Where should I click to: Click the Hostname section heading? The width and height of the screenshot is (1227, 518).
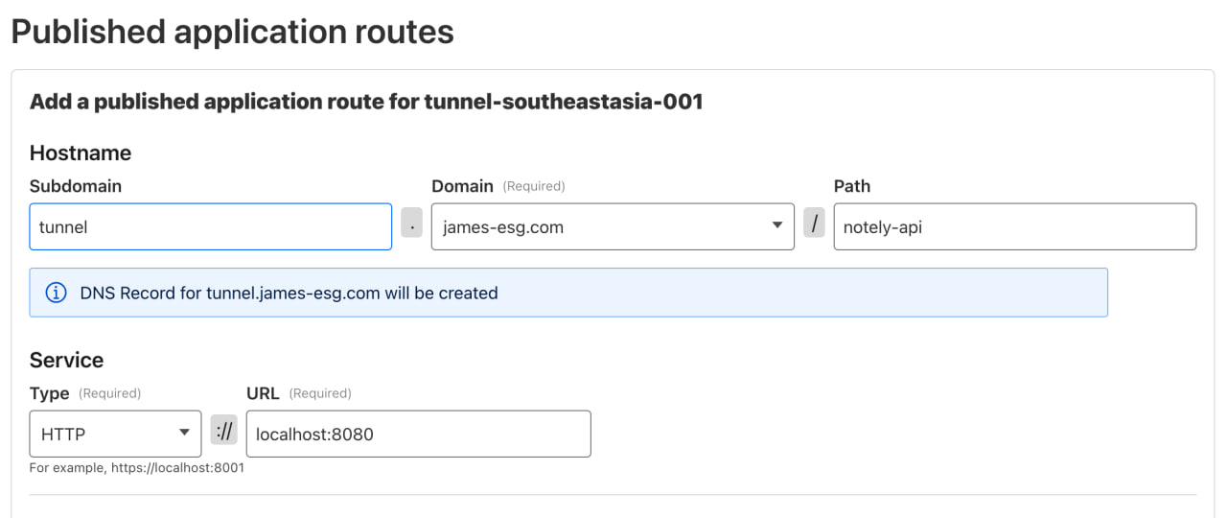coord(81,153)
